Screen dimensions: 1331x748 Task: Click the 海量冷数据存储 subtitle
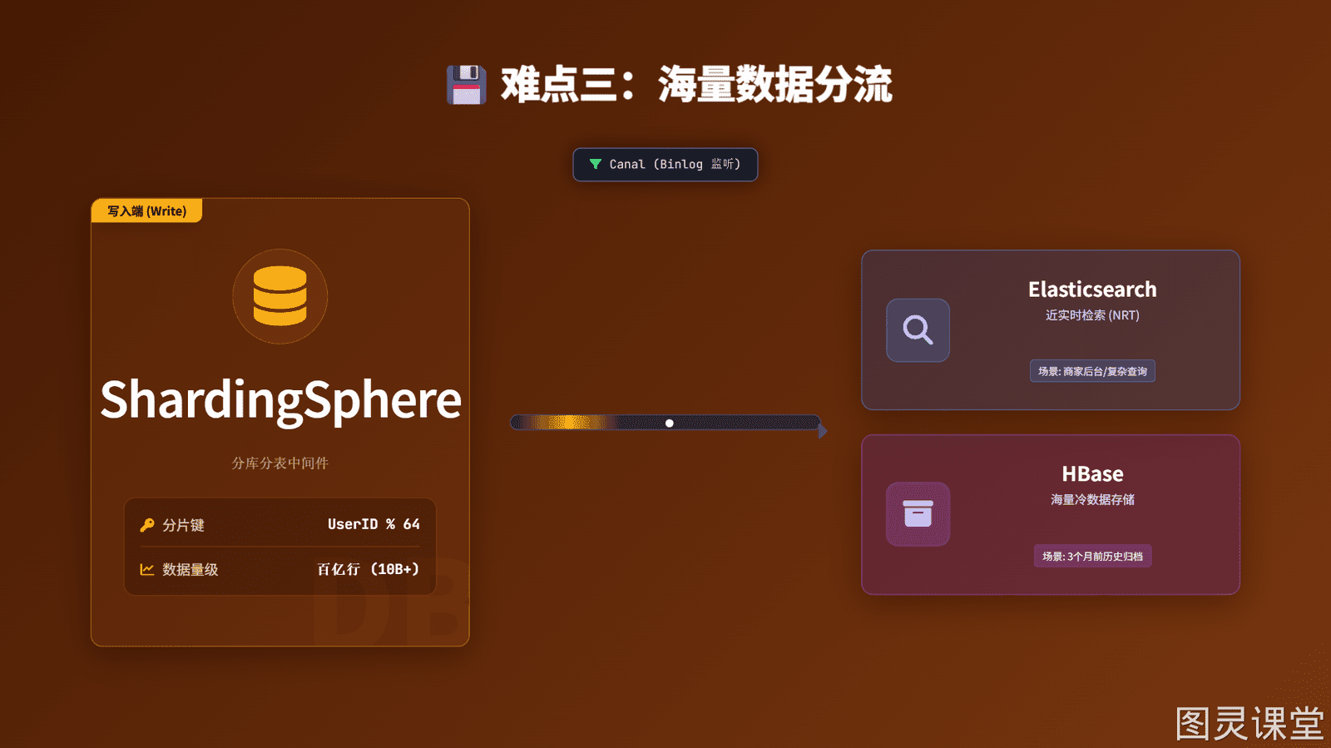click(x=1092, y=500)
